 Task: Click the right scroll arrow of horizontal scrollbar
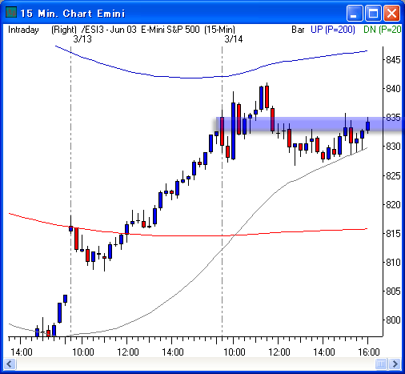pos(395,364)
